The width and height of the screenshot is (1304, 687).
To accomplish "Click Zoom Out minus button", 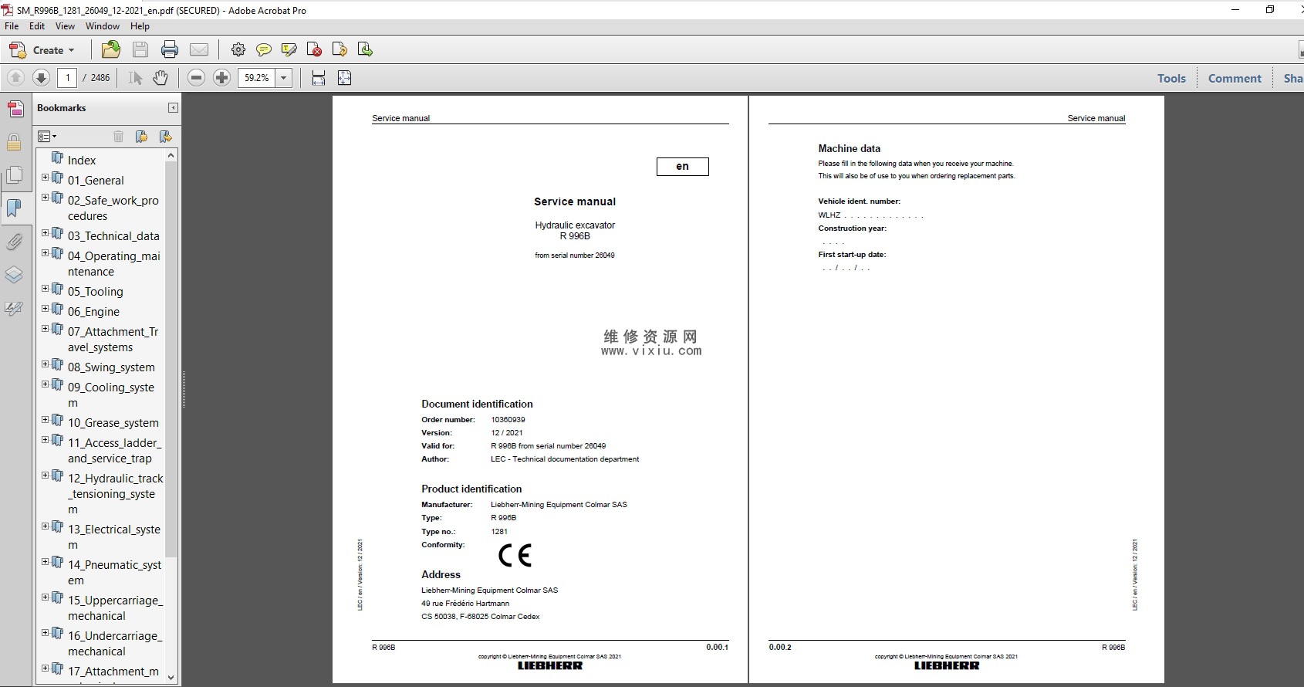I will 197,78.
